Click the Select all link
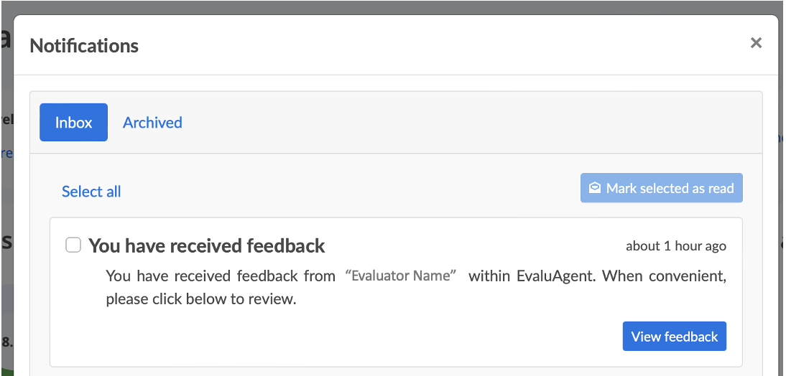The image size is (786, 376). [91, 192]
